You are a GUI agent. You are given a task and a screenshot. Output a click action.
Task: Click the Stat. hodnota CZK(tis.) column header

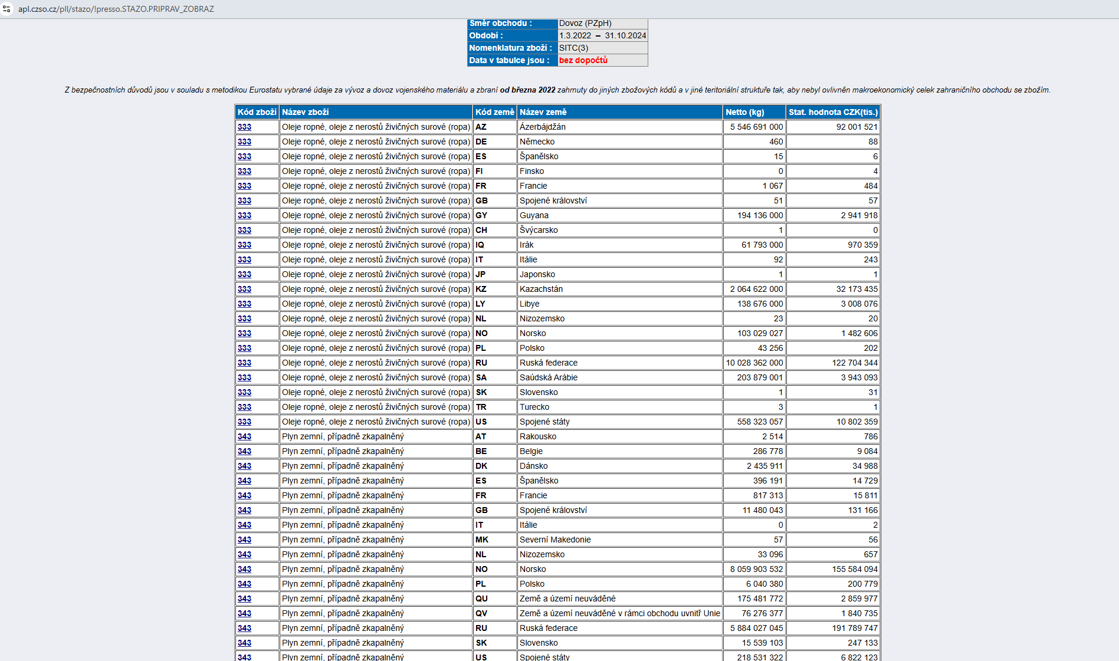point(833,112)
